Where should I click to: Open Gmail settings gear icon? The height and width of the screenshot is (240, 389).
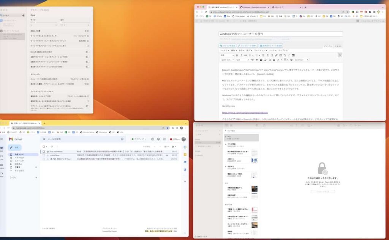point(158,139)
